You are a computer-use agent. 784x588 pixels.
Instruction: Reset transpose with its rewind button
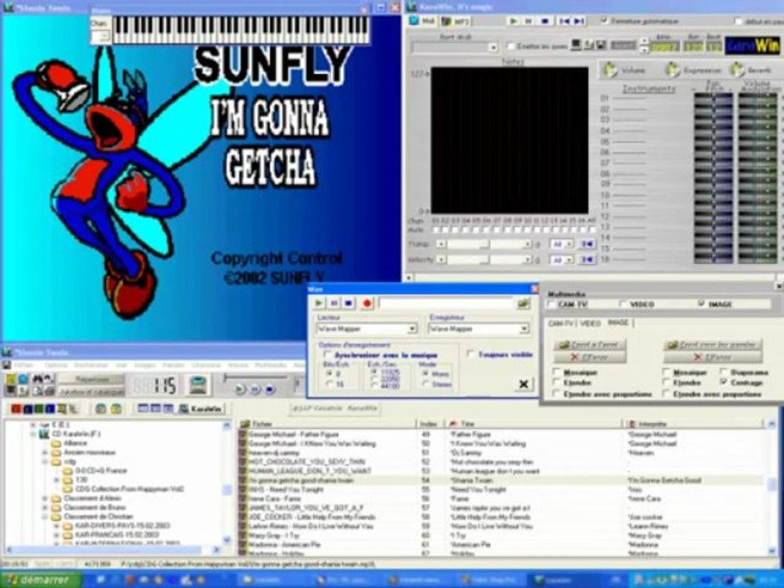tap(587, 244)
